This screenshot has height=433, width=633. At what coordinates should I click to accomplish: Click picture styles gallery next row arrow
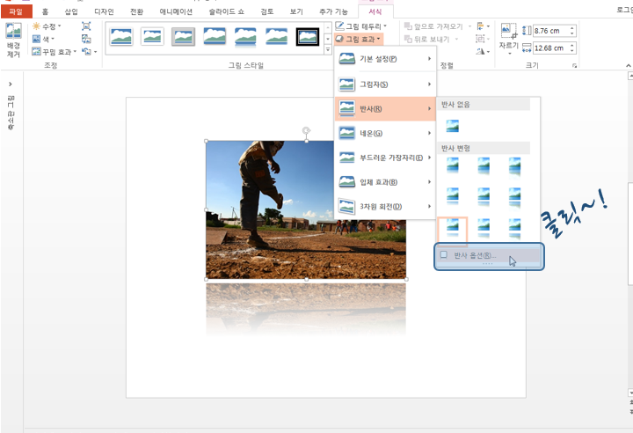pos(327,39)
